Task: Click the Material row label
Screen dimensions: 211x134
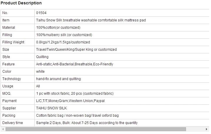Action: click(x=9, y=28)
